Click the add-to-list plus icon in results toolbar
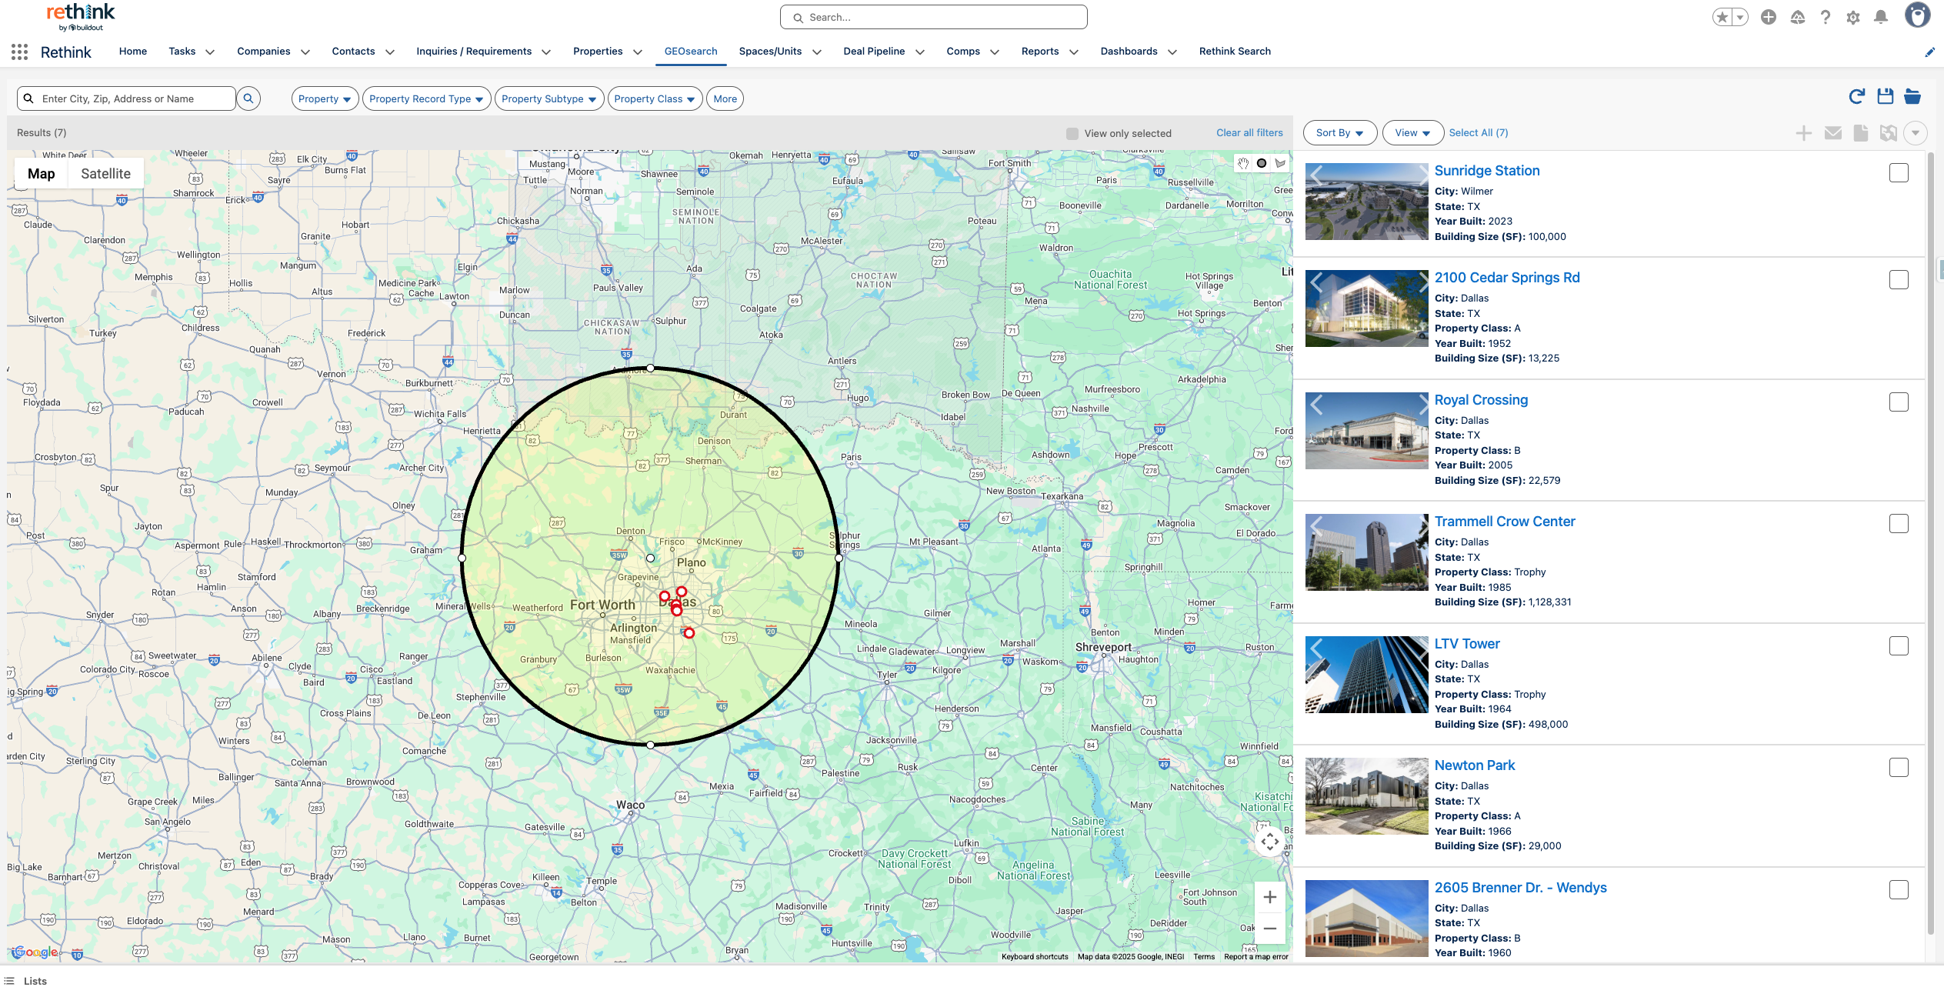 tap(1804, 133)
